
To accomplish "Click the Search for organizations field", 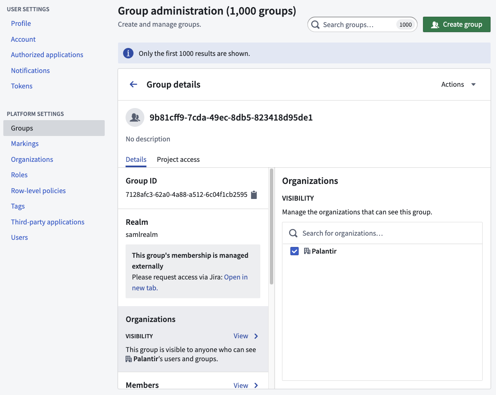I will [382, 234].
